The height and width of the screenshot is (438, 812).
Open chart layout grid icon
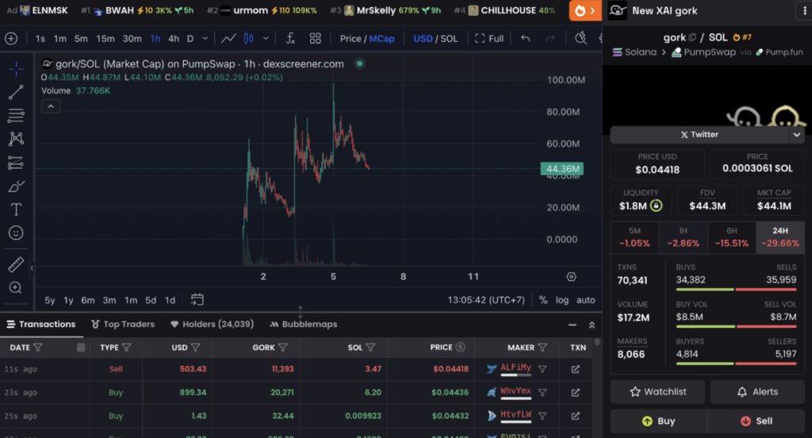(x=316, y=38)
